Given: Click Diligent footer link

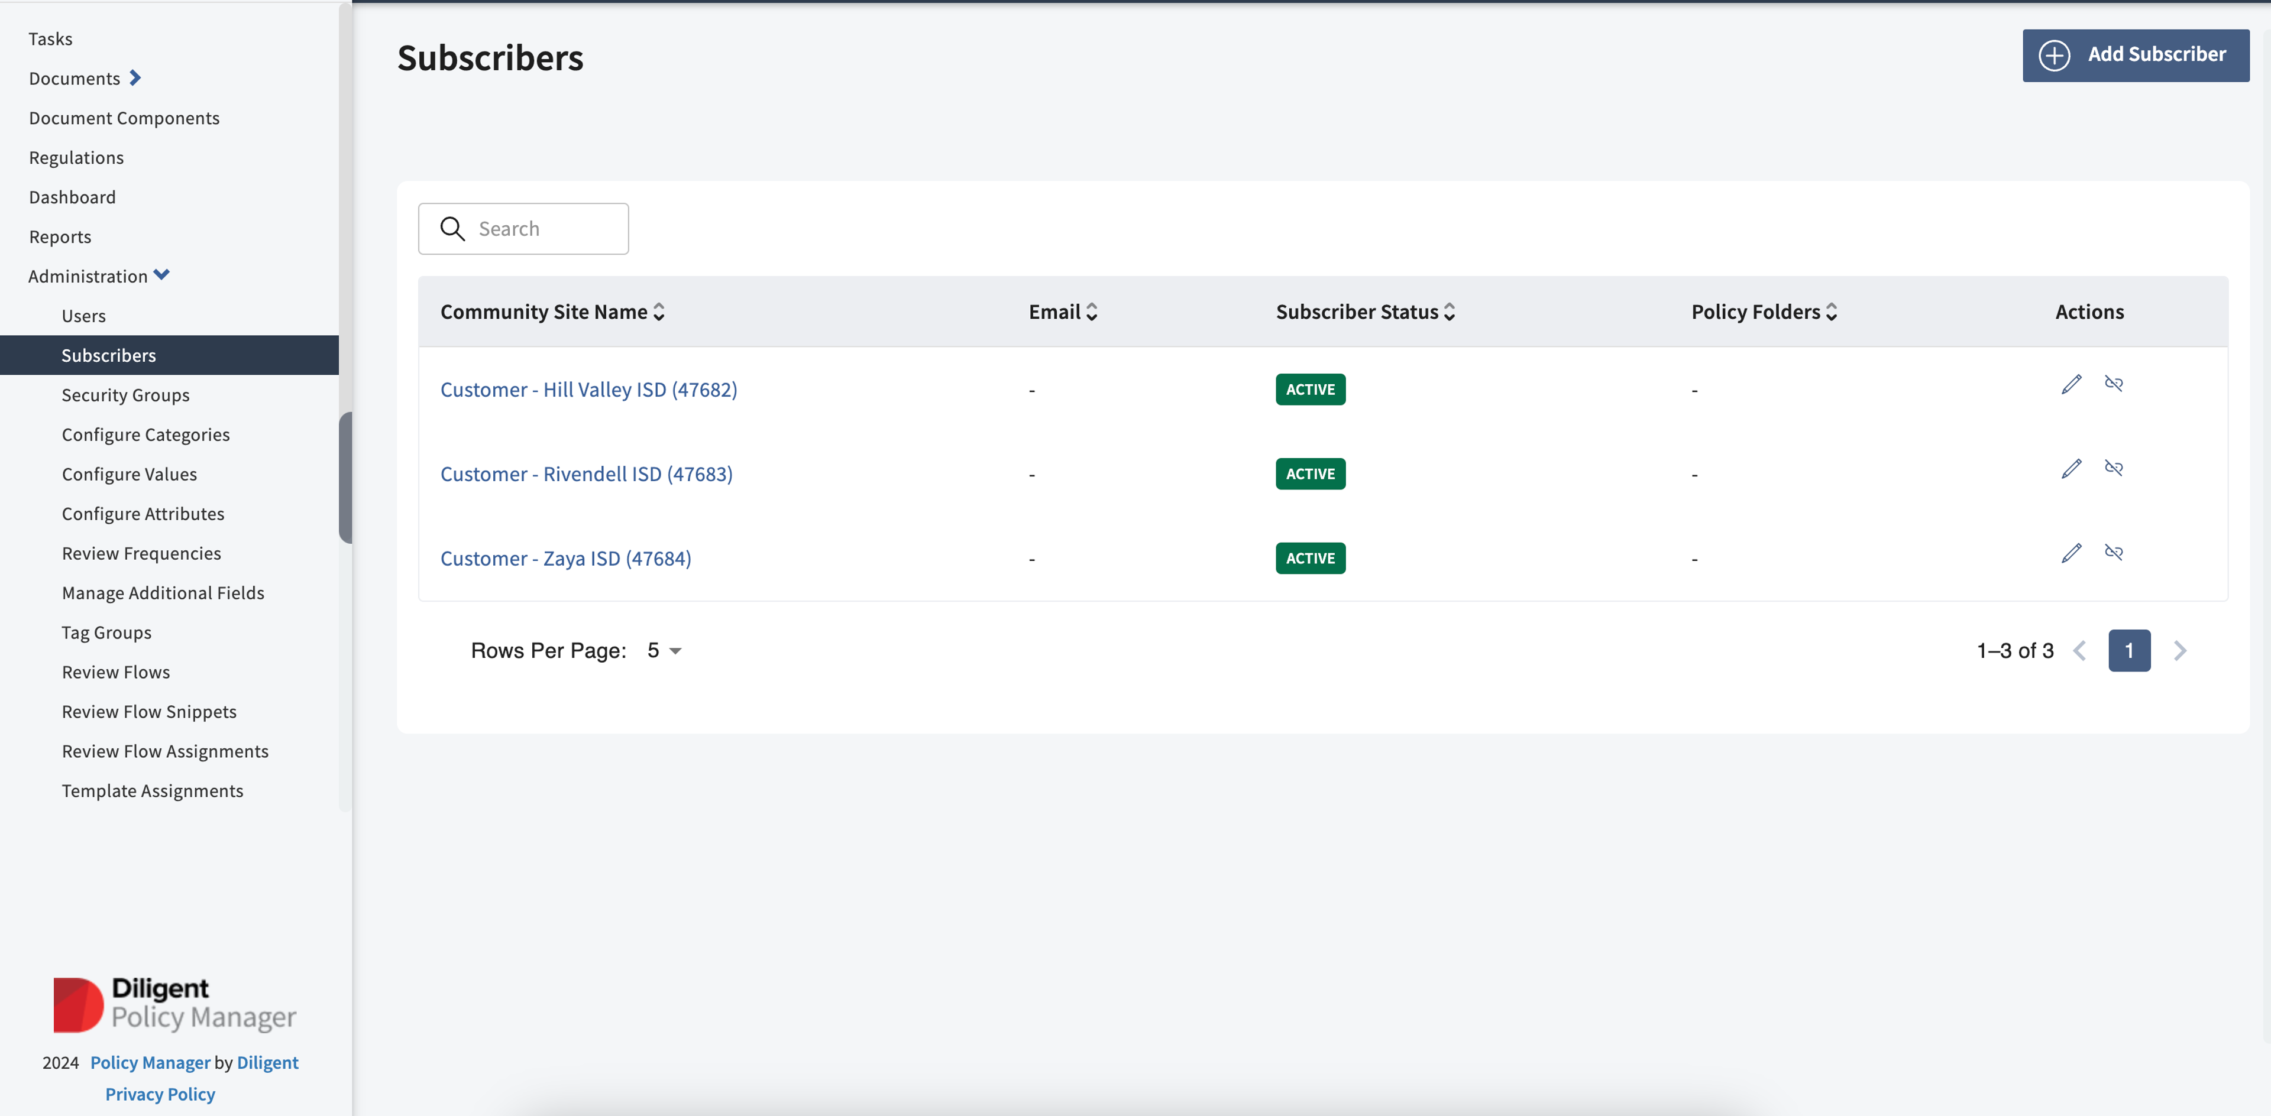Looking at the screenshot, I should 267,1062.
